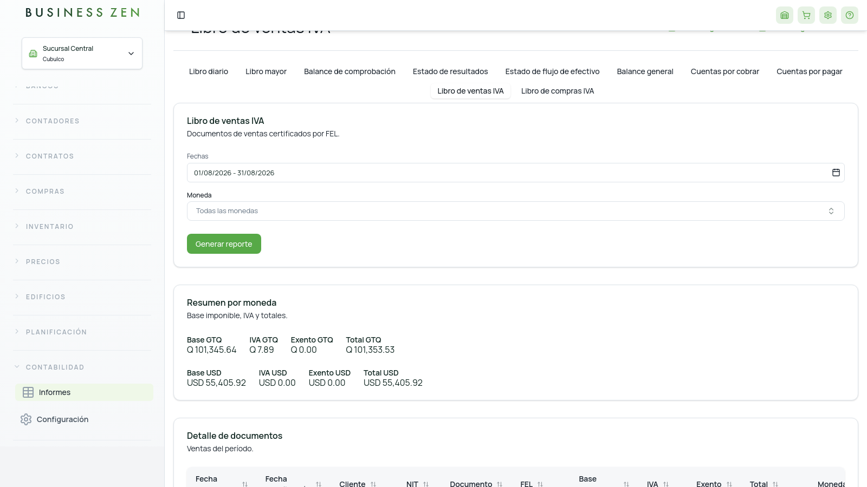The height and width of the screenshot is (487, 867).
Task: Click the Informes table icon
Action: coord(28,392)
